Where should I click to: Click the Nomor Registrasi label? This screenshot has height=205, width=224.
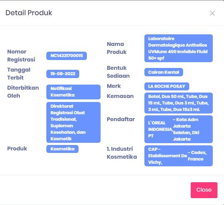[21, 55]
